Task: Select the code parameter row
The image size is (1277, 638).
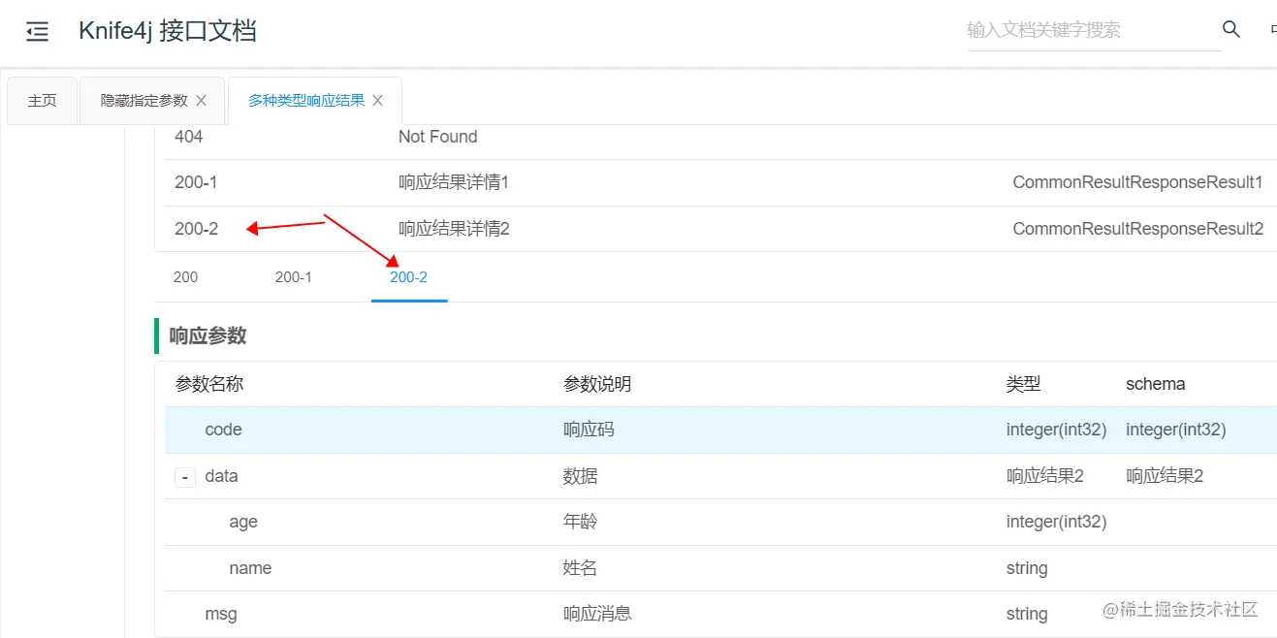Action: coord(720,430)
